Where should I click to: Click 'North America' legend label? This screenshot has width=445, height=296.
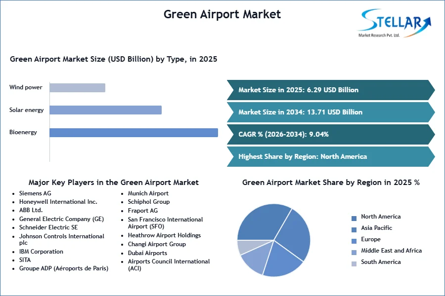[x=381, y=217]
